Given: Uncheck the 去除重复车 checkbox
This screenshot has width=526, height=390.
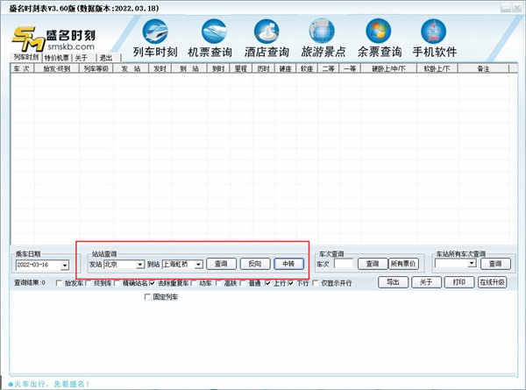Looking at the screenshot, I should coord(152,283).
